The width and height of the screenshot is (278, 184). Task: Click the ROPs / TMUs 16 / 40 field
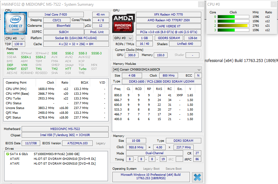tap(144, 44)
